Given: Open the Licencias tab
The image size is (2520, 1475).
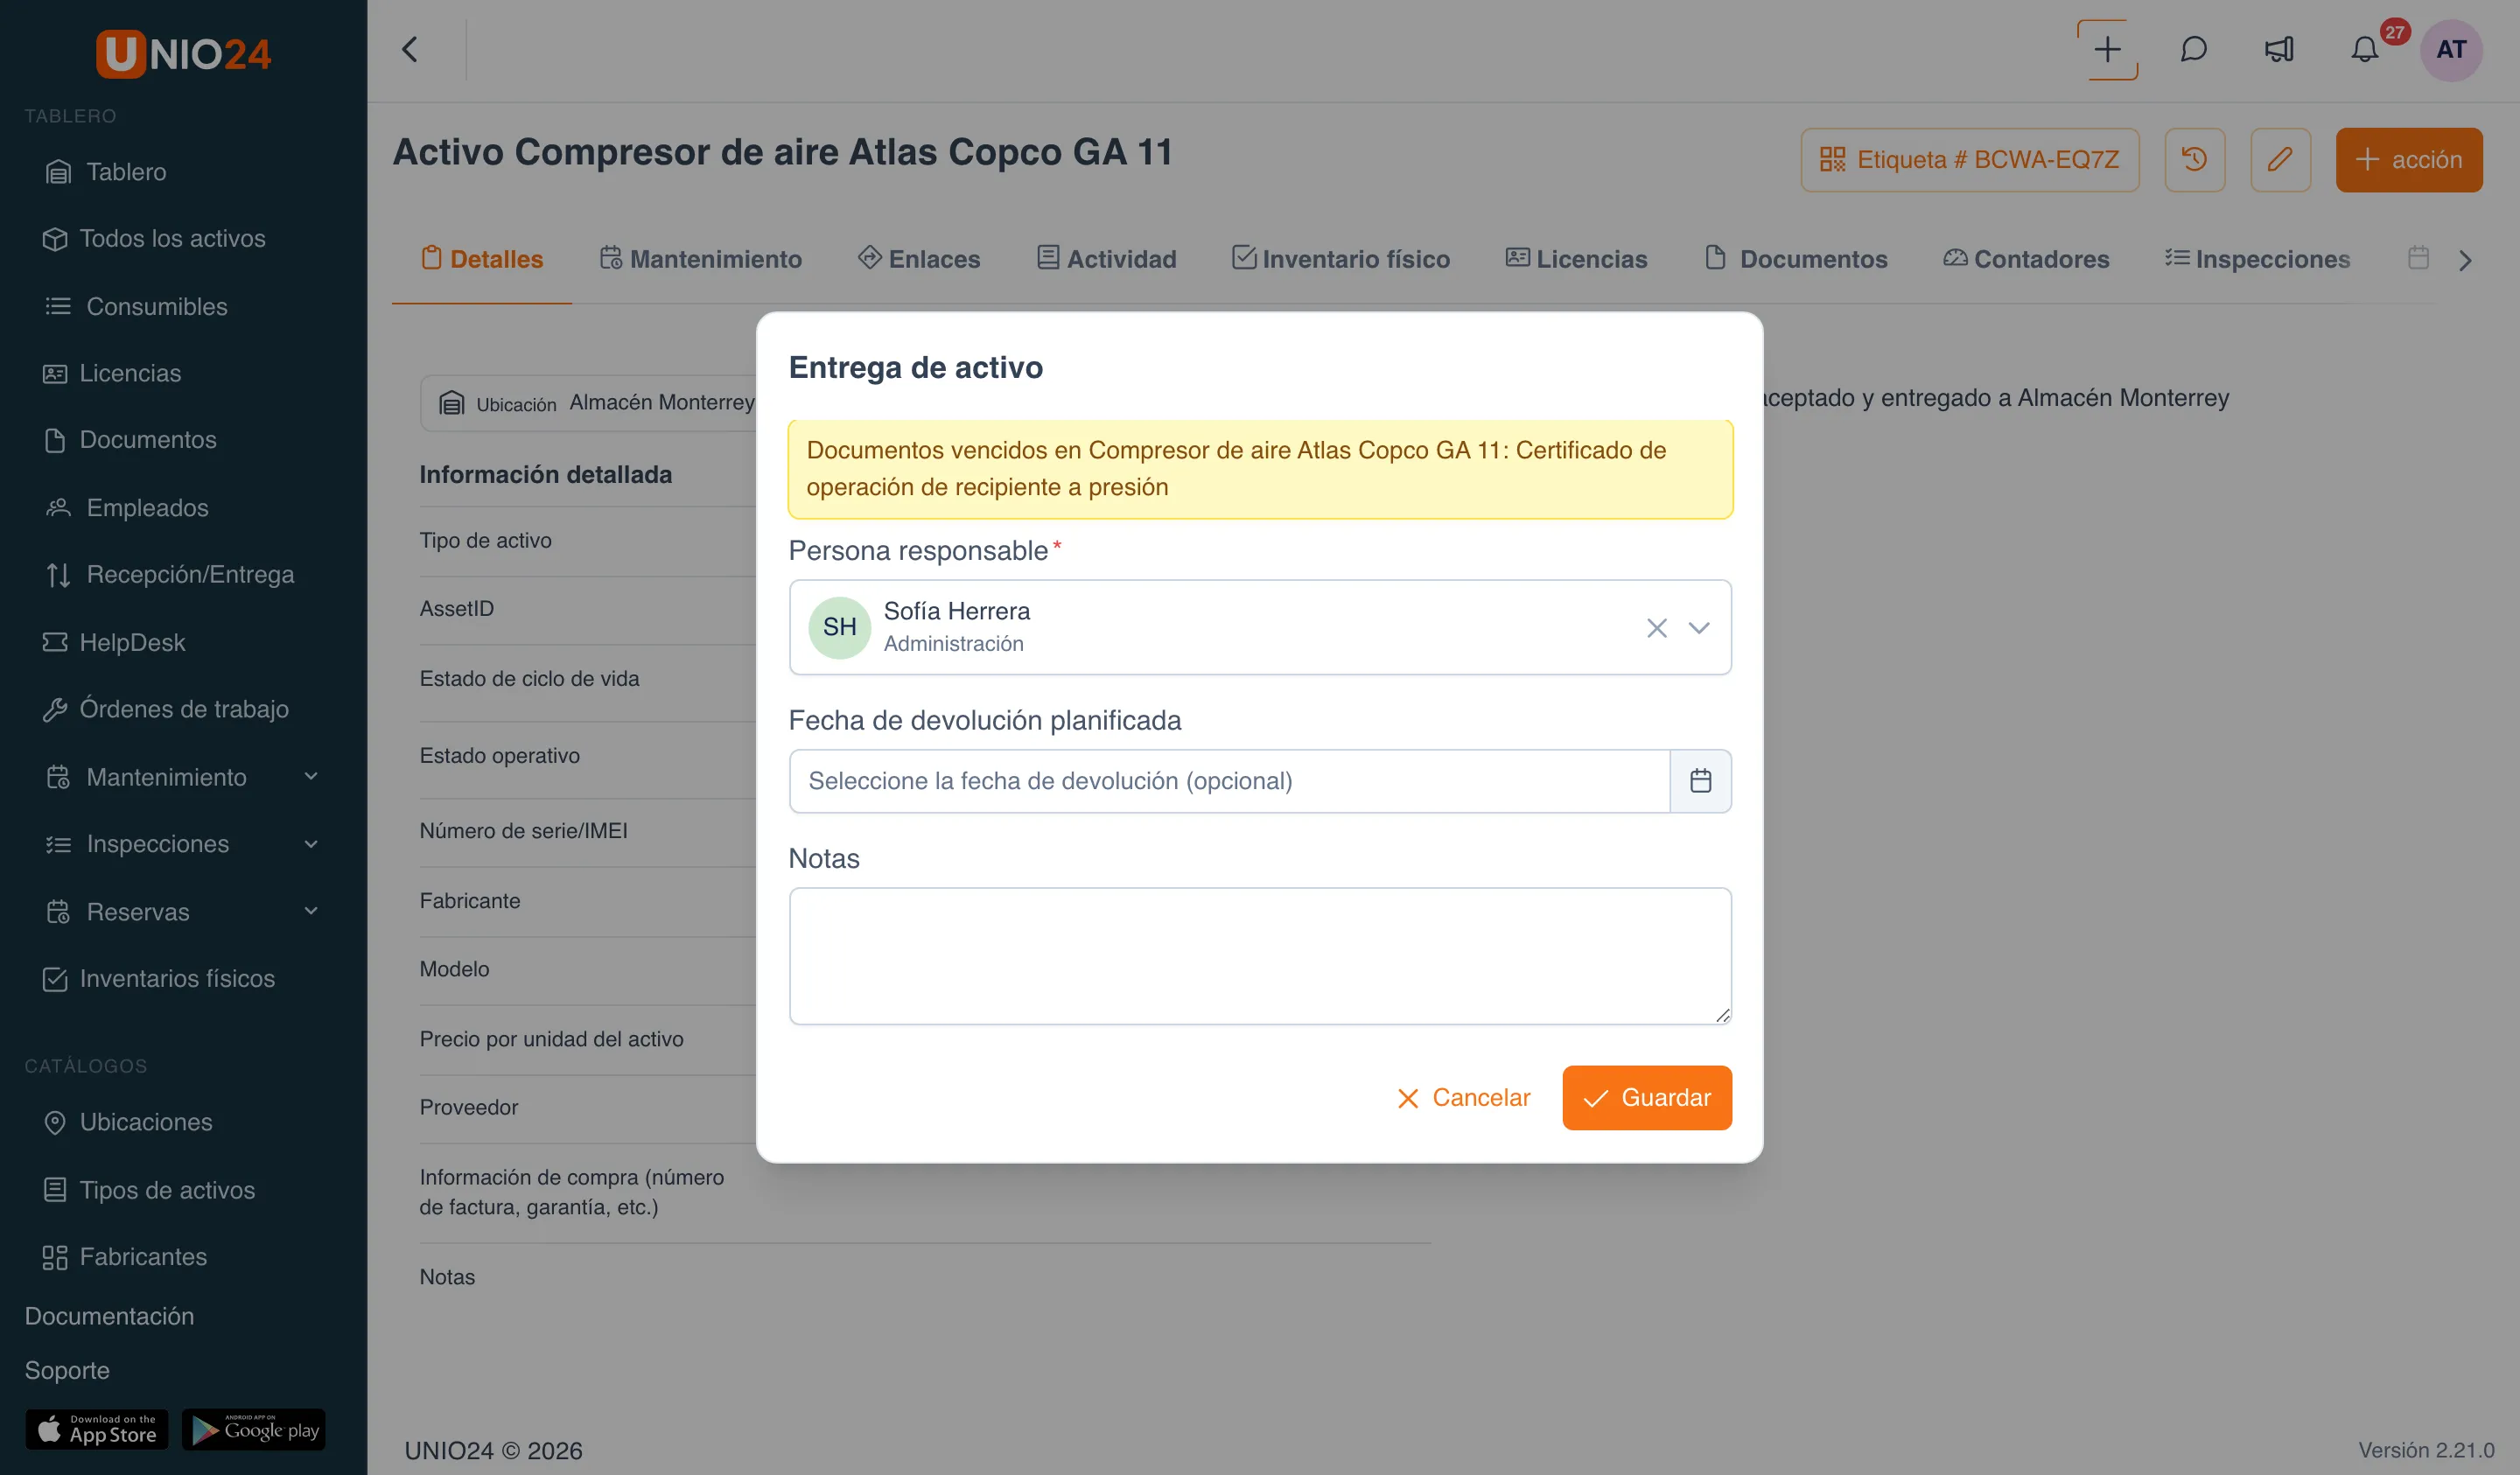Looking at the screenshot, I should [x=1576, y=259].
